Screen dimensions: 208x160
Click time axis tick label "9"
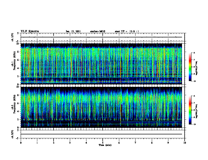[168, 143]
